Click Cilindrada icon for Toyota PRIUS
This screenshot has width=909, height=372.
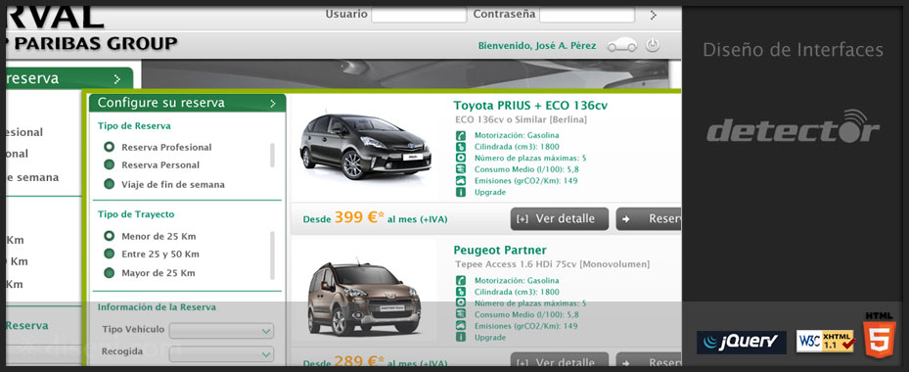point(461,146)
